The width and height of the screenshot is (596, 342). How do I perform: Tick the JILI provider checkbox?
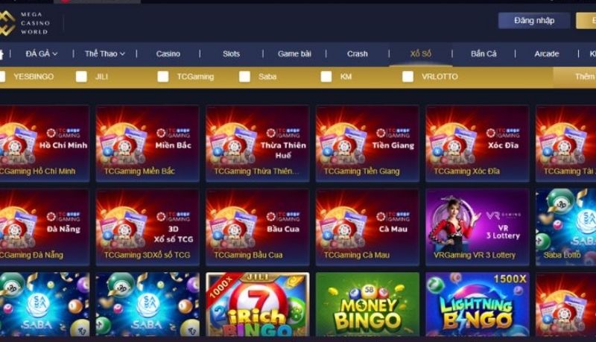coord(81,77)
